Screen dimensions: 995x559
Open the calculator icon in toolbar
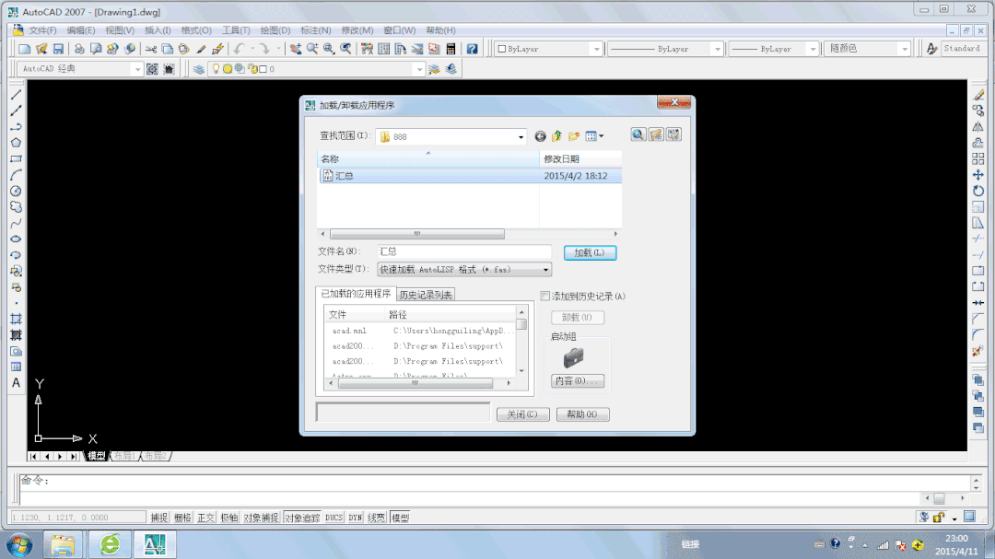pos(451,49)
